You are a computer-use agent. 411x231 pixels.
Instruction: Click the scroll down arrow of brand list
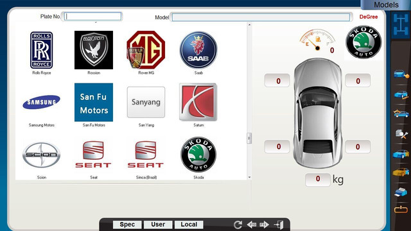point(249,177)
